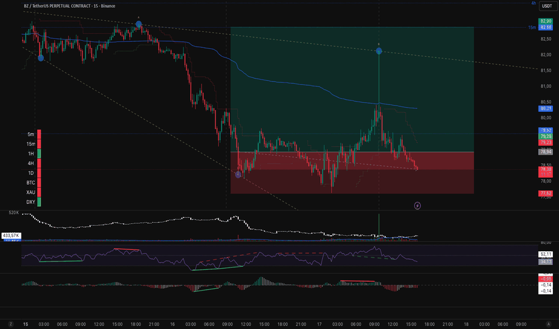Click the green 1H trend color cell
This screenshot has height=329, width=559.
(x=39, y=154)
